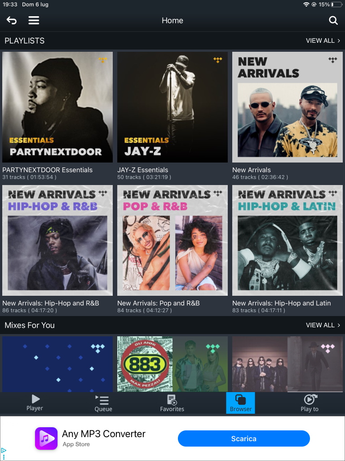Click the ad info triangle icon
The width and height of the screenshot is (345, 461).
click(x=3, y=450)
